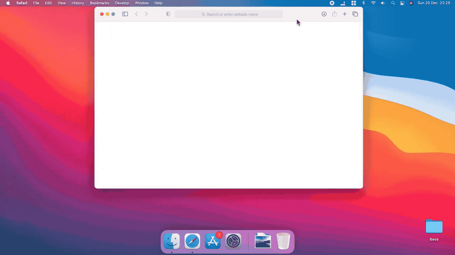Open the Edit menu
Screen dimensions: 455x255
point(48,3)
